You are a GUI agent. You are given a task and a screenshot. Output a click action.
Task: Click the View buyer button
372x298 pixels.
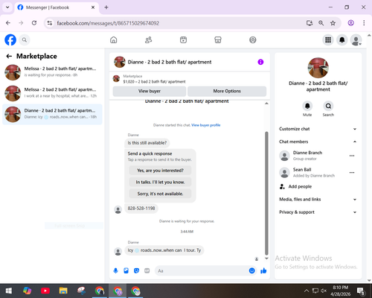pos(150,91)
